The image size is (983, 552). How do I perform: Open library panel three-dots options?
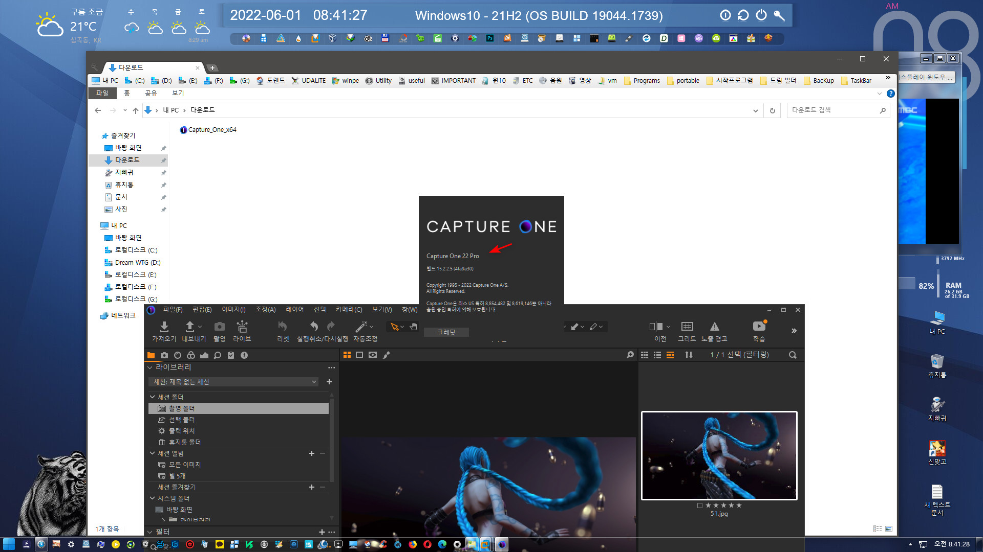(x=331, y=367)
